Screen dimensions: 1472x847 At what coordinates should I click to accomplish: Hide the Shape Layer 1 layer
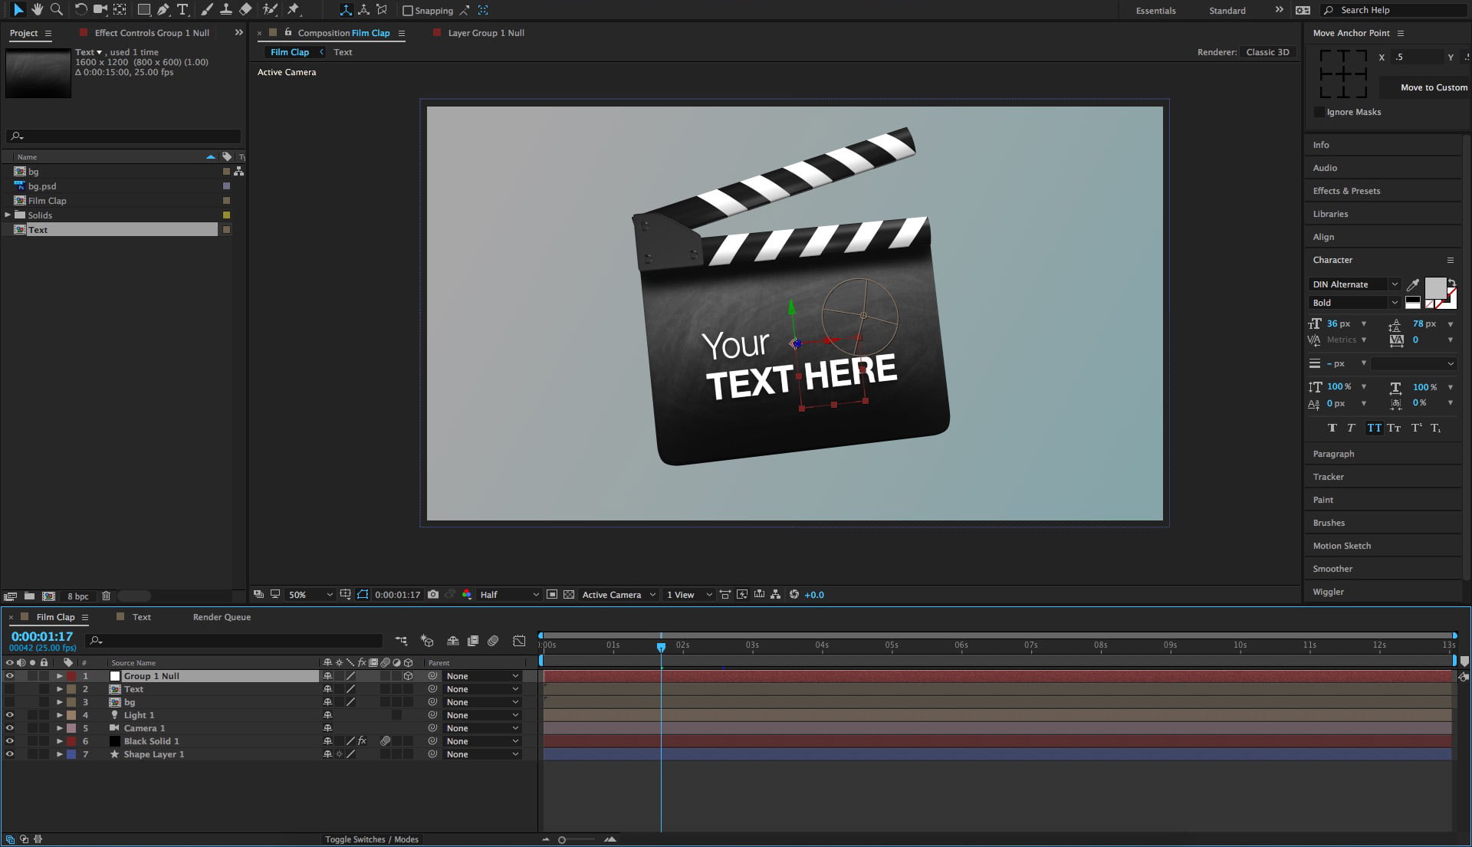pyautogui.click(x=10, y=754)
